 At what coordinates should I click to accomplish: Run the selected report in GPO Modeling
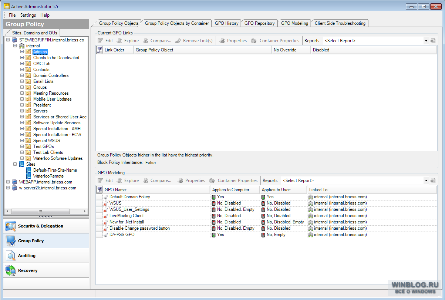pyautogui.click(x=433, y=181)
